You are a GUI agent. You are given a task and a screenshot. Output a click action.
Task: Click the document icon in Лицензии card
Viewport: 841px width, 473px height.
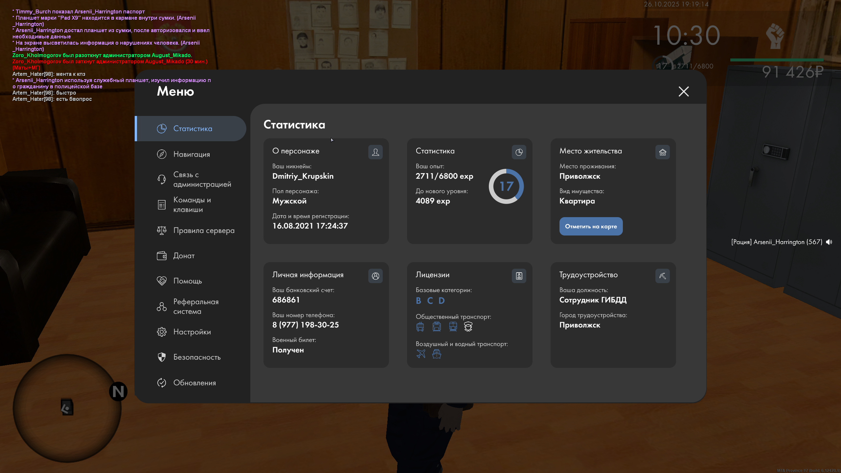click(x=519, y=276)
